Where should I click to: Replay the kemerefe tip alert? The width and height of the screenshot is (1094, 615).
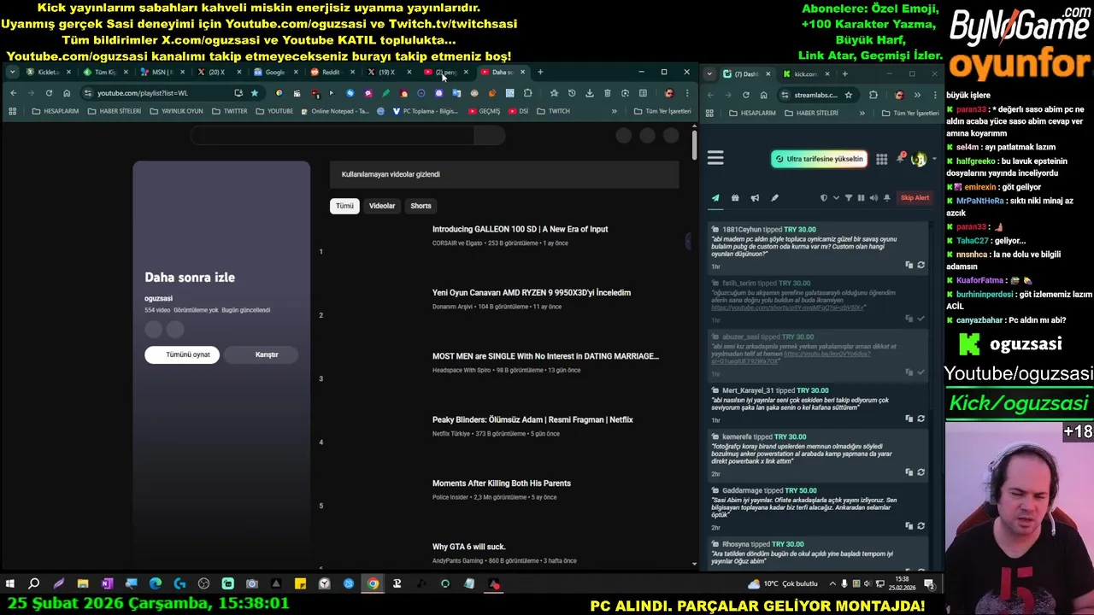point(920,472)
